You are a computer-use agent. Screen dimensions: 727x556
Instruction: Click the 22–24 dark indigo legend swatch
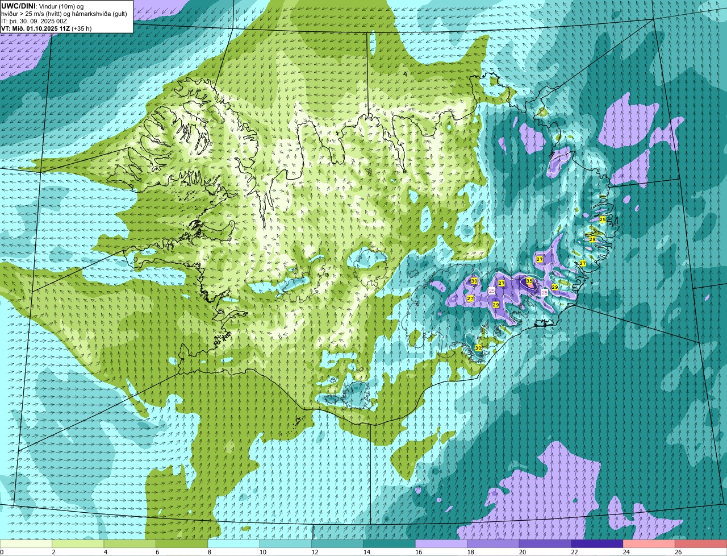[x=598, y=544]
